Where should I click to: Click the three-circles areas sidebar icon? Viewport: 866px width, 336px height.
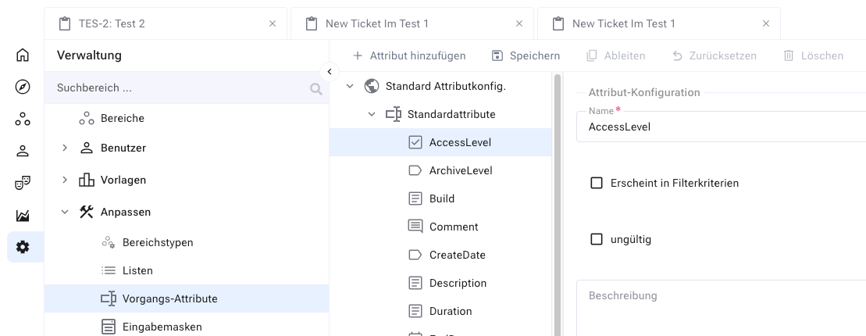click(x=23, y=119)
